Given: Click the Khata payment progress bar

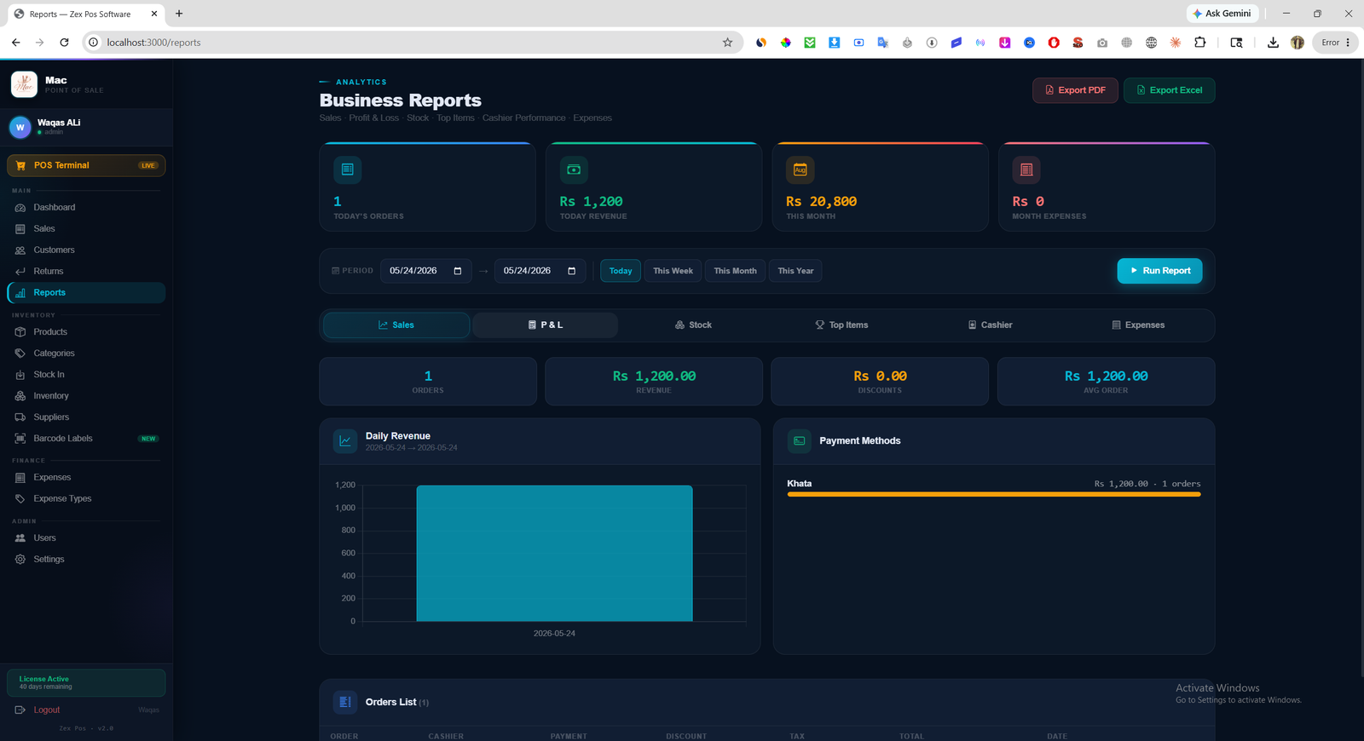Looking at the screenshot, I should (994, 494).
